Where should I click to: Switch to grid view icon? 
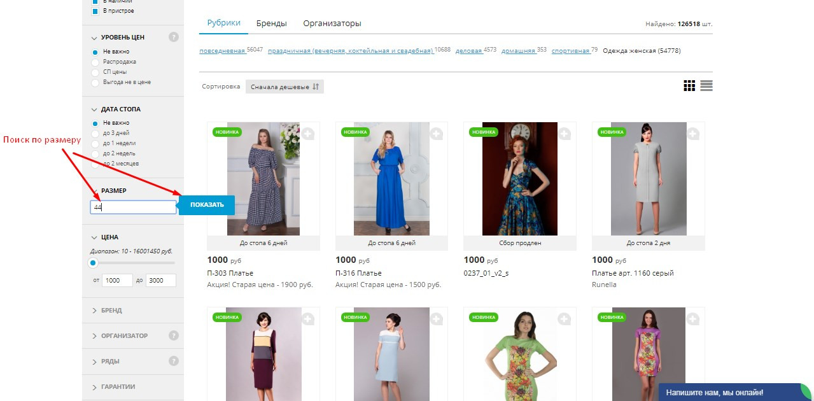[x=689, y=86]
